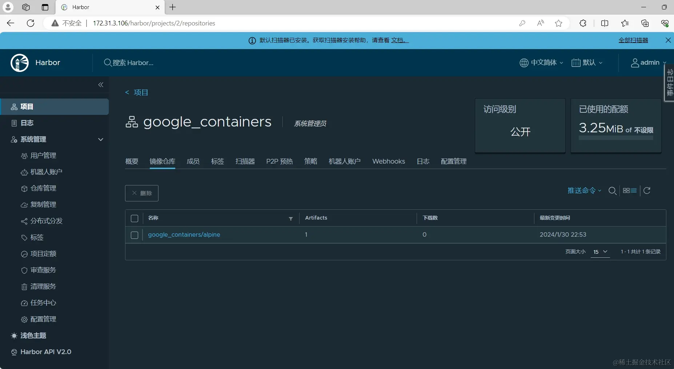The width and height of the screenshot is (674, 369).
Task: Click the password key icon in address bar
Action: point(522,23)
